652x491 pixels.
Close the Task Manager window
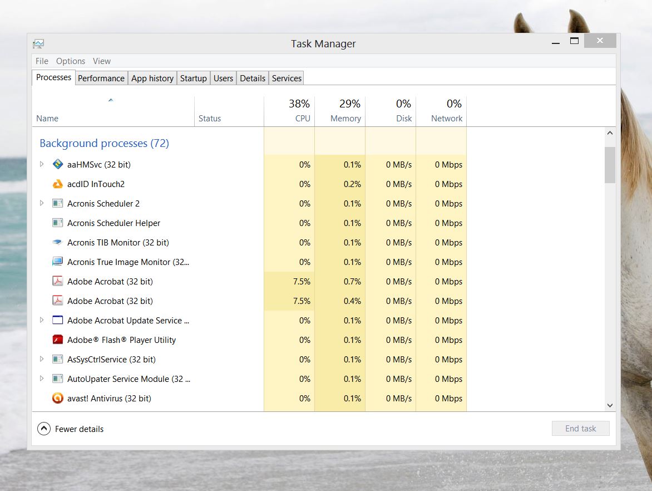click(600, 41)
